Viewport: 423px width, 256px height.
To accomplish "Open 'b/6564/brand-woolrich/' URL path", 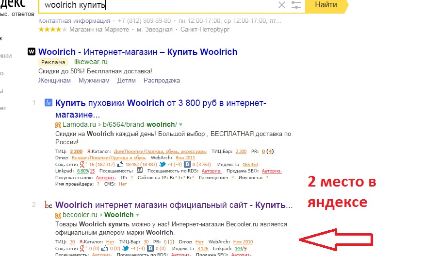I will pyautogui.click(x=140, y=124).
